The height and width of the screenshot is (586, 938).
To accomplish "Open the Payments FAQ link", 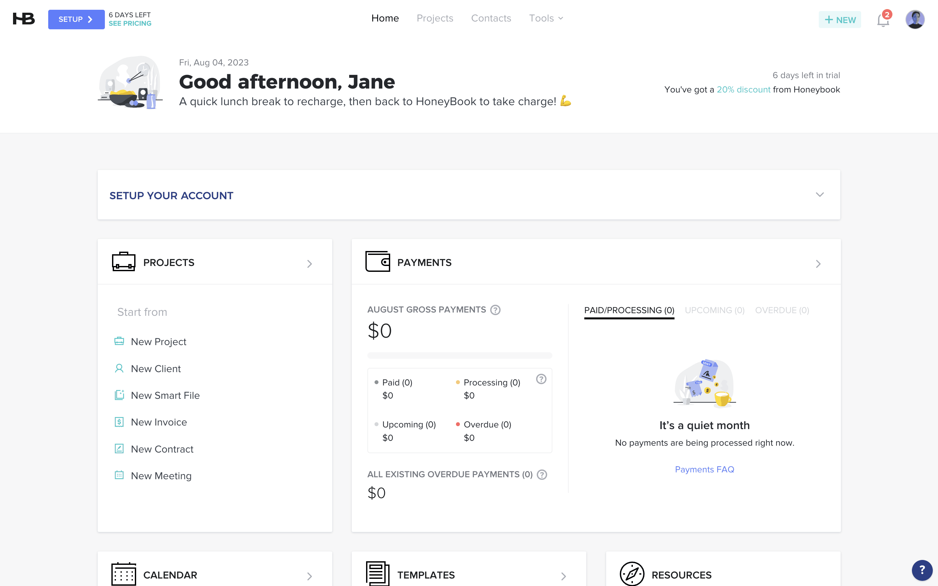I will [704, 469].
